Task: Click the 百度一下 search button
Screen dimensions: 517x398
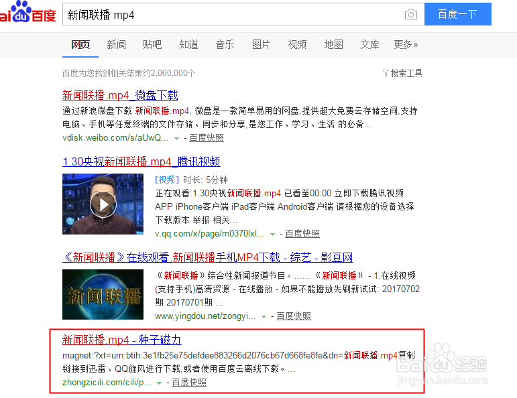Action: [457, 14]
